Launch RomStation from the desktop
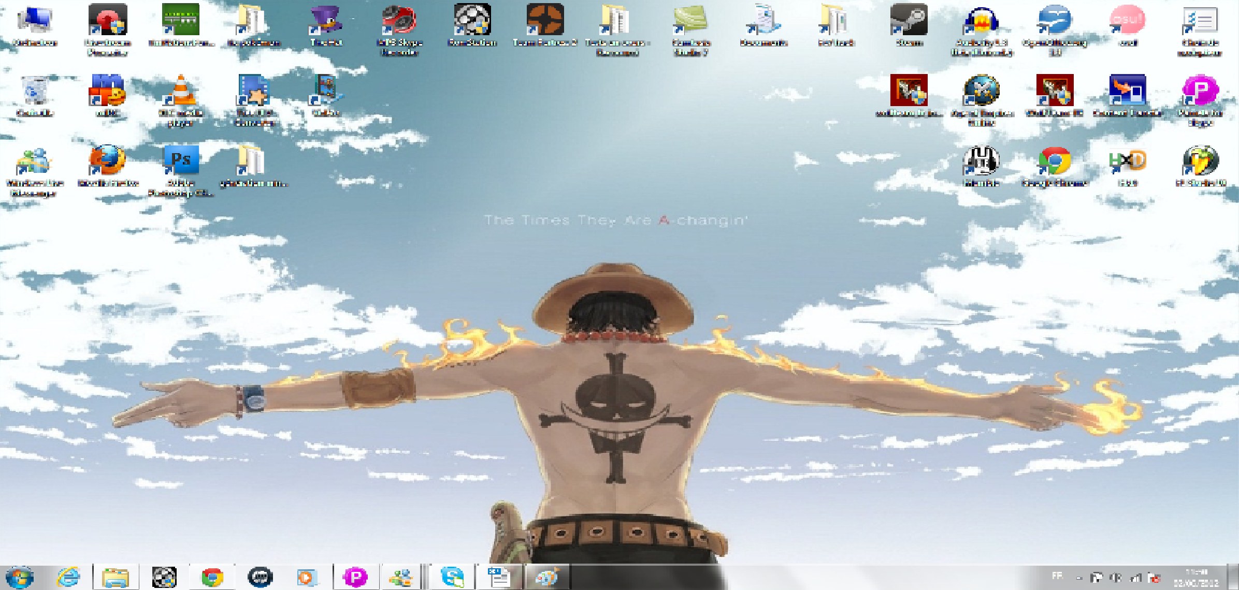The width and height of the screenshot is (1239, 590). point(472,25)
